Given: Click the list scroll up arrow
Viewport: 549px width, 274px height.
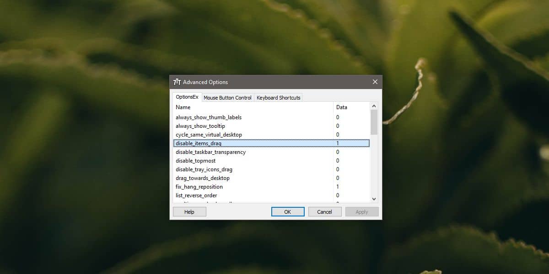Looking at the screenshot, I should [374, 106].
